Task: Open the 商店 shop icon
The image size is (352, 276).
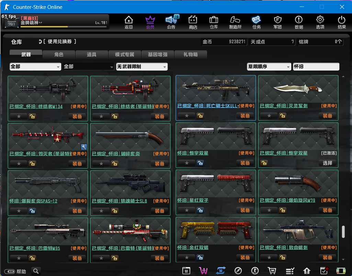Action: pos(193,22)
